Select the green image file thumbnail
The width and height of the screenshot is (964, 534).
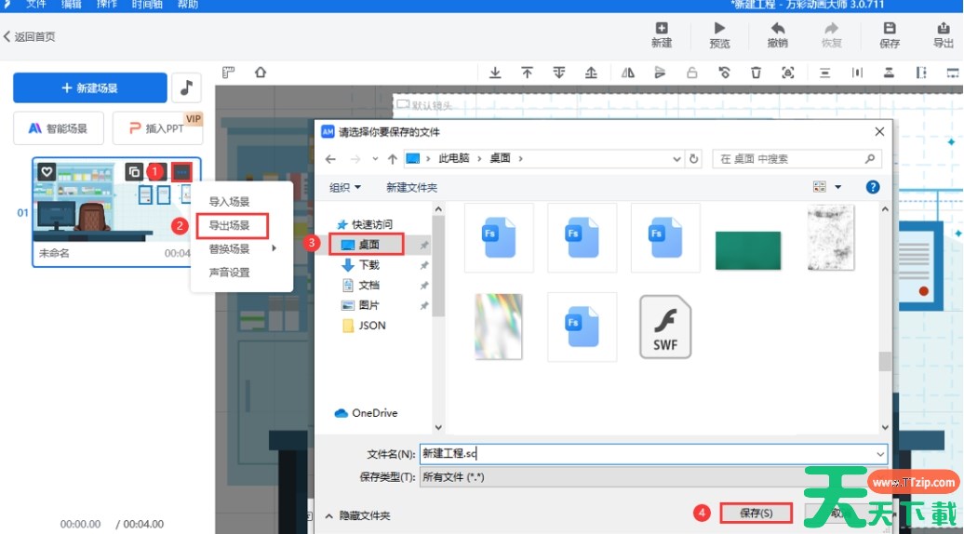pyautogui.click(x=748, y=250)
